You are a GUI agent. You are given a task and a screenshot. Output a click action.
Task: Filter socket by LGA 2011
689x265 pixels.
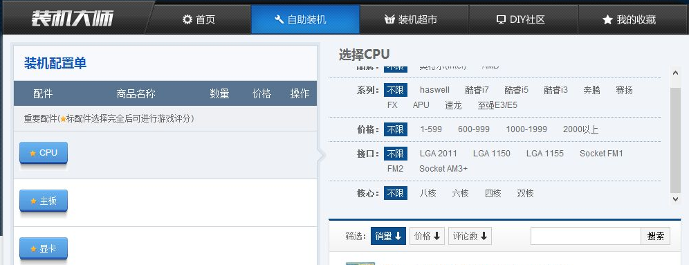click(x=438, y=154)
